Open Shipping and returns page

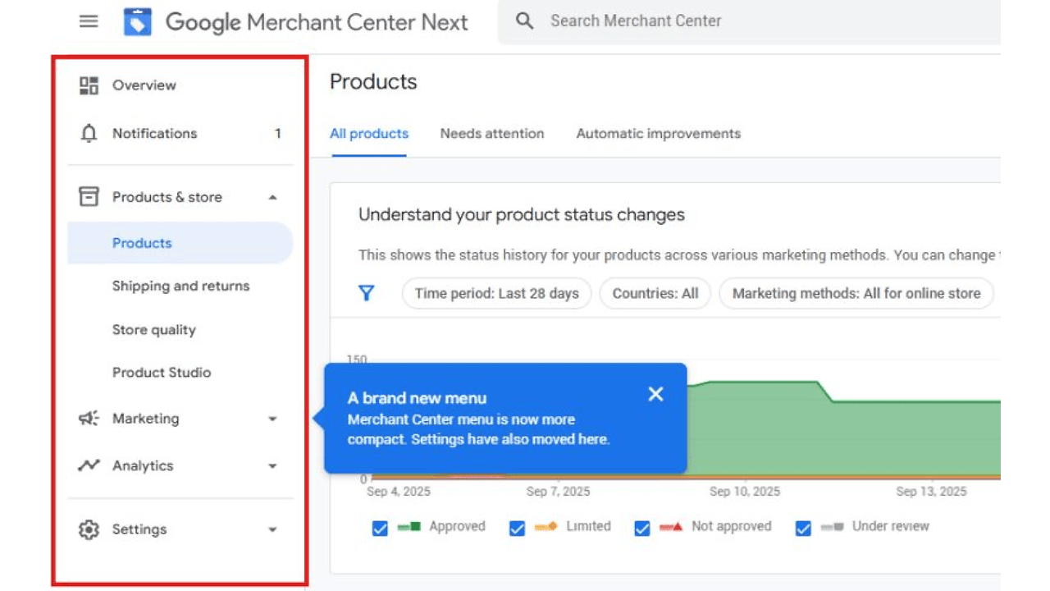coord(180,286)
